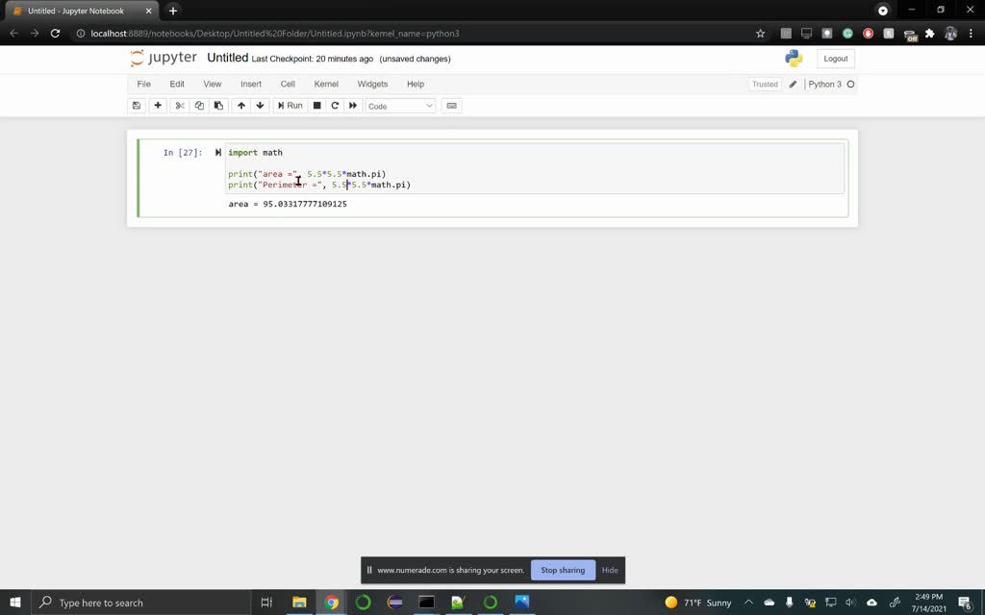
Task: Open the command palette keyboard icon
Action: point(451,106)
